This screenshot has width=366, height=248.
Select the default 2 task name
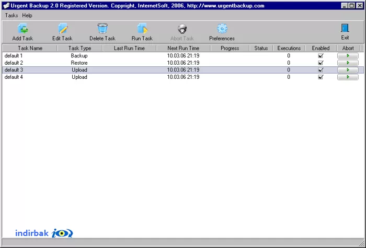tap(14, 63)
